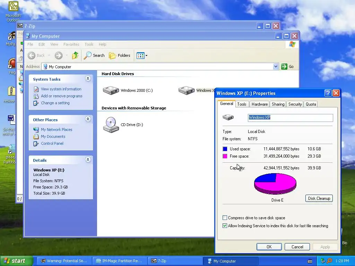Screen dimensions: 355x266
Task: Switch to the 7-Zip taskbar button
Action: 175,261
